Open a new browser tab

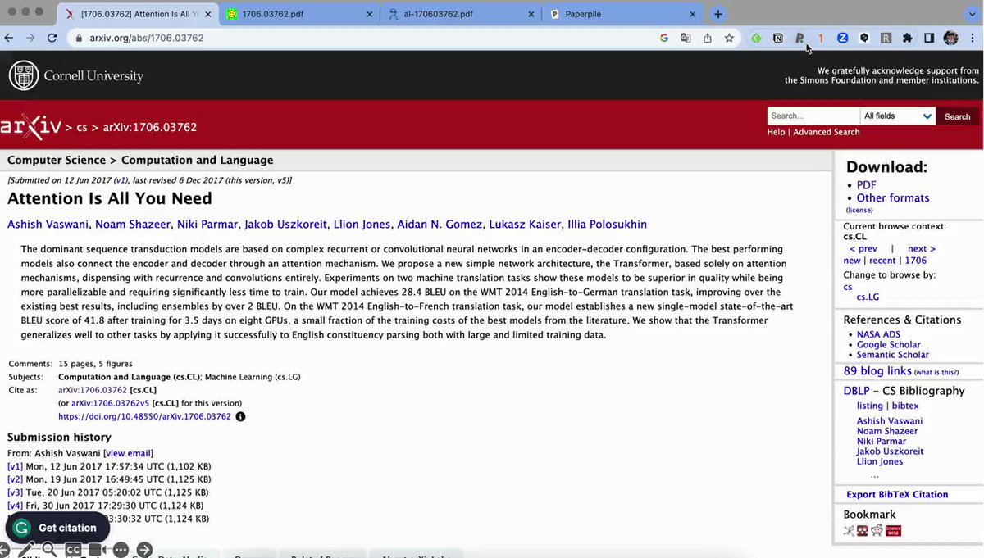point(718,14)
